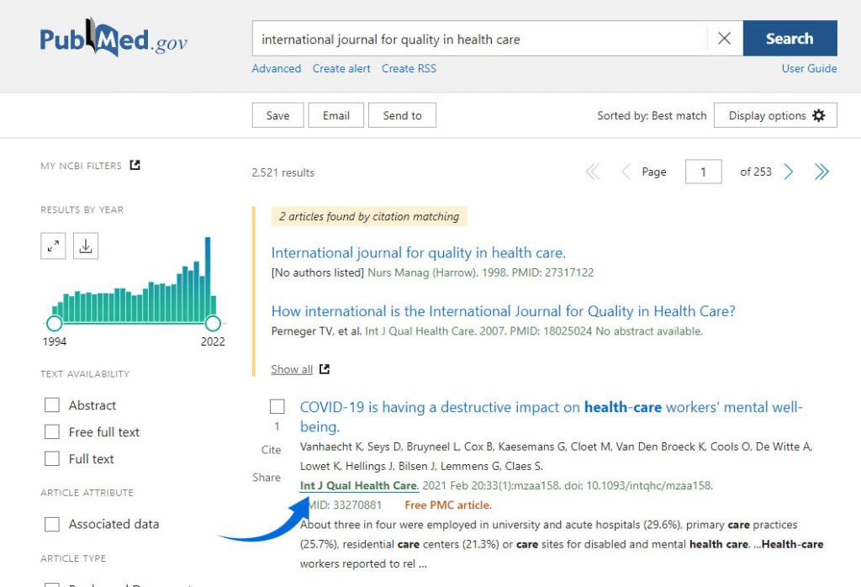Click the PubMed.gov logo
This screenshot has height=587, width=861.
coord(113,38)
